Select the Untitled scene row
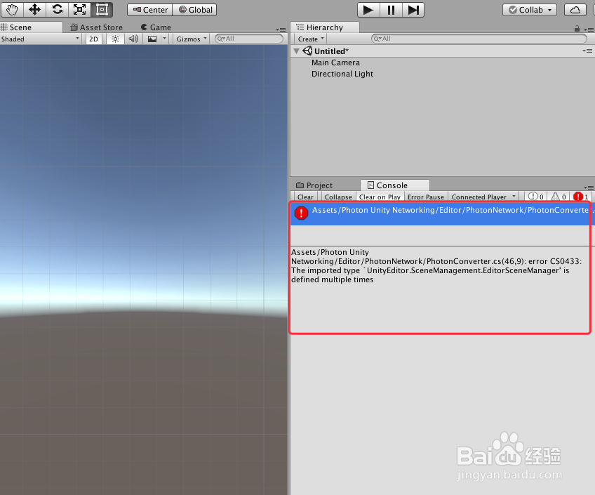Image resolution: width=595 pixels, height=495 pixels. [x=443, y=51]
